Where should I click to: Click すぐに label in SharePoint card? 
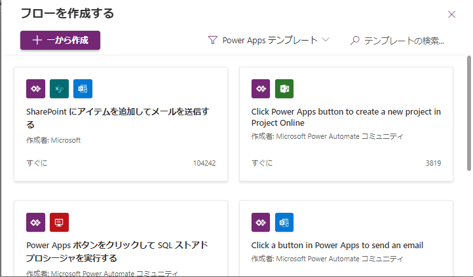coord(37,163)
